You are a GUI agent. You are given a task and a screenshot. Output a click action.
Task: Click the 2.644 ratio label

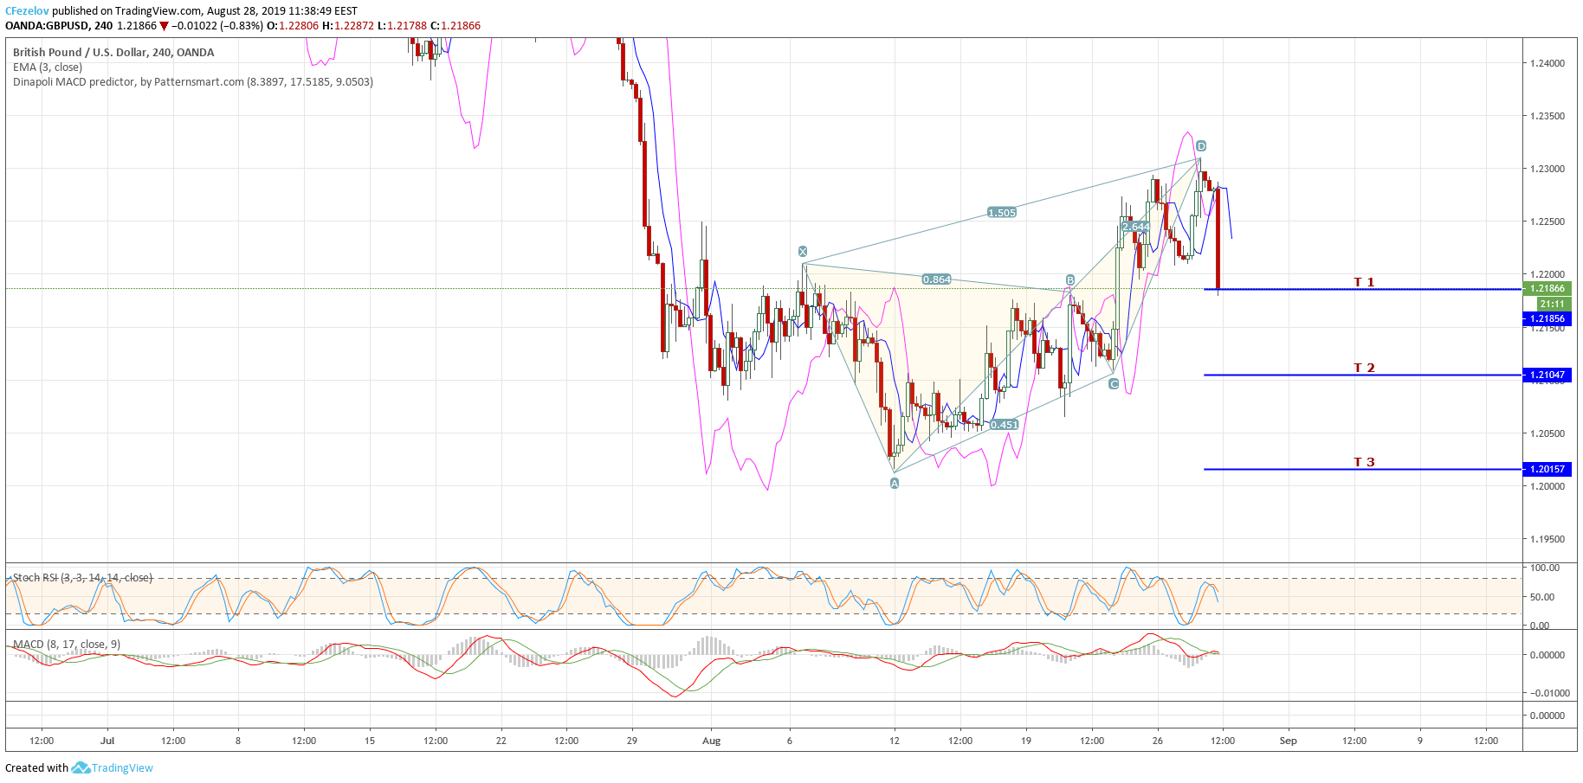coord(1136,227)
